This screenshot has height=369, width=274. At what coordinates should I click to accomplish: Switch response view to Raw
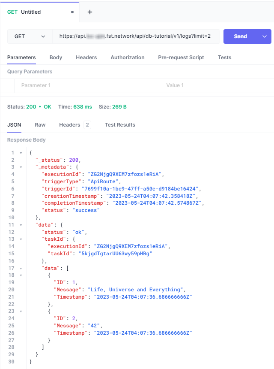click(40, 125)
